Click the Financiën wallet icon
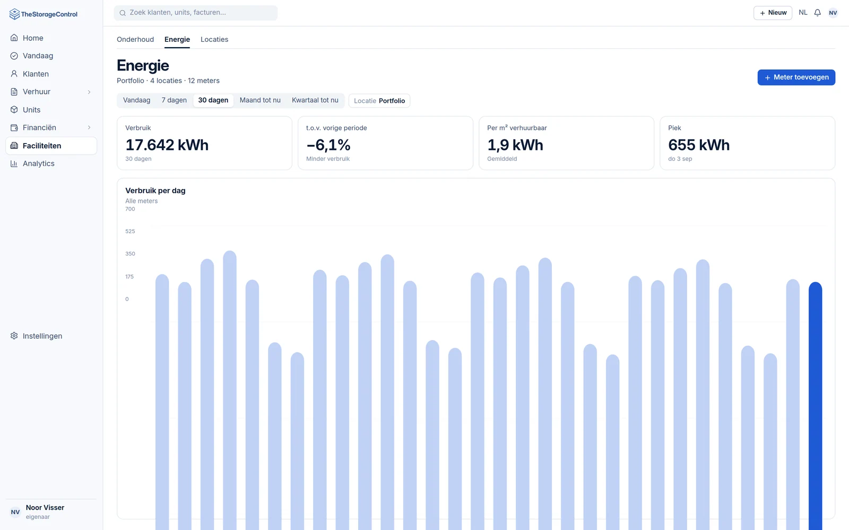The width and height of the screenshot is (849, 530). 14,128
